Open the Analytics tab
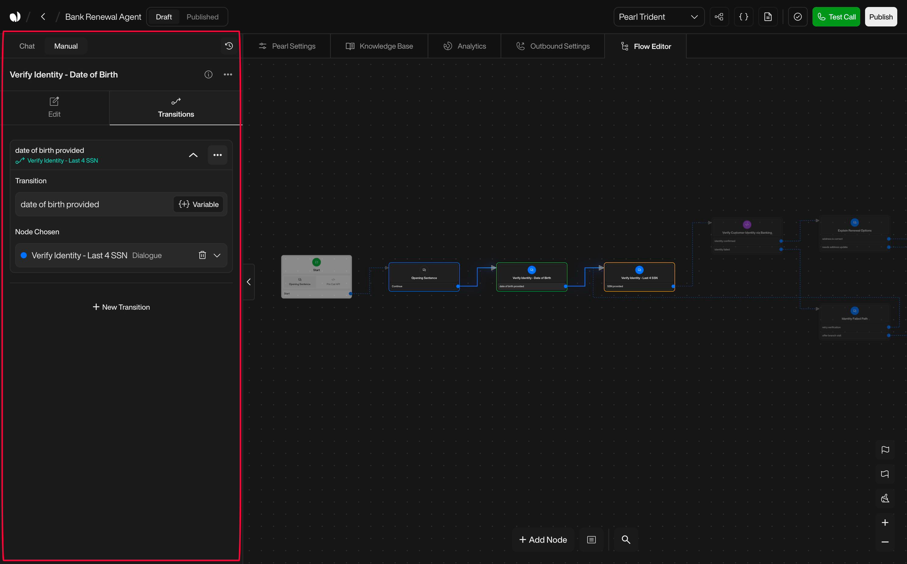This screenshot has width=907, height=564. point(464,46)
